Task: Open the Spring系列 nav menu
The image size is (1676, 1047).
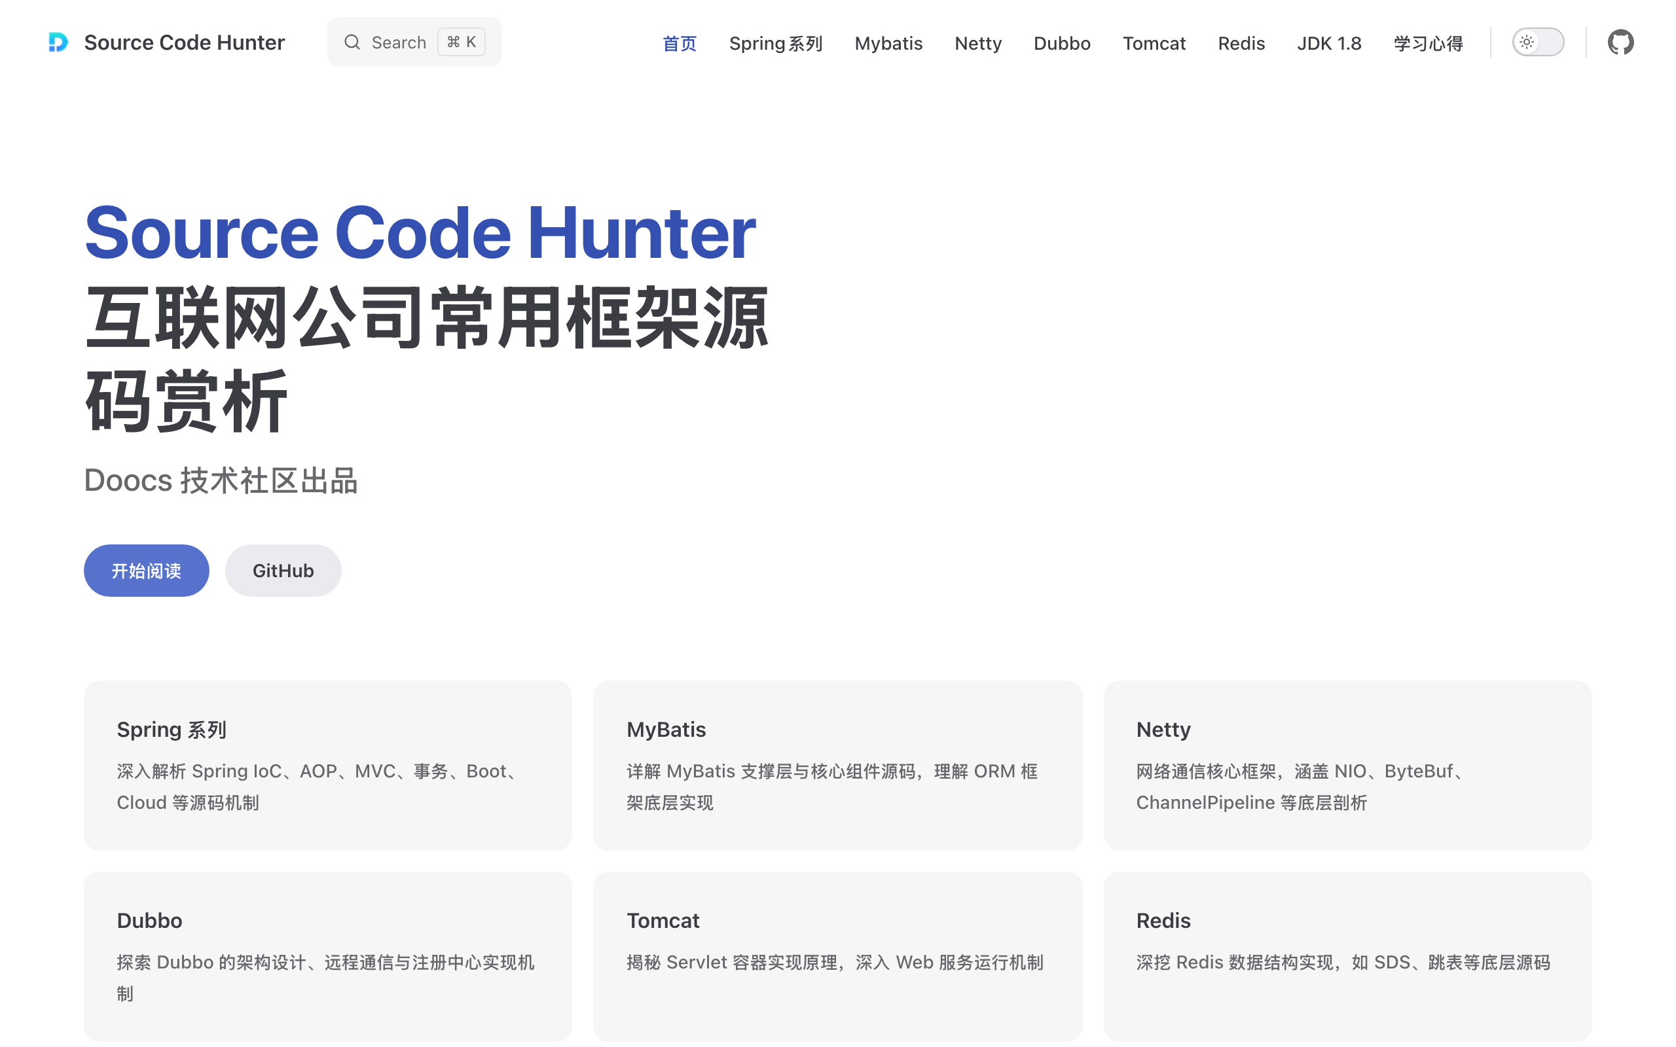Action: coord(776,43)
